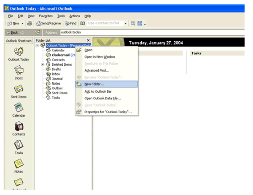The width and height of the screenshot is (253, 195).
Task: Expand the Deleted Items folder
Action: [43, 64]
